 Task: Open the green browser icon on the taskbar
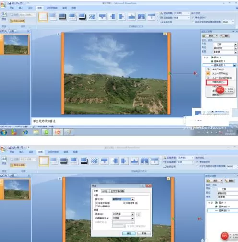click(x=47, y=132)
